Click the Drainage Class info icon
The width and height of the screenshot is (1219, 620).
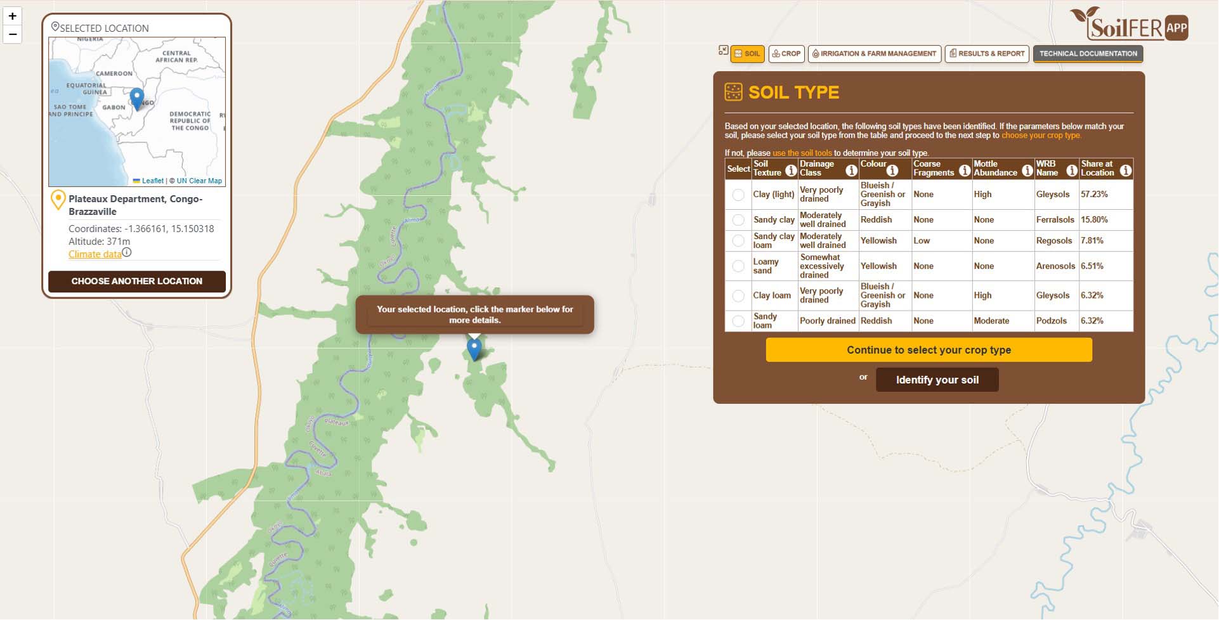851,170
